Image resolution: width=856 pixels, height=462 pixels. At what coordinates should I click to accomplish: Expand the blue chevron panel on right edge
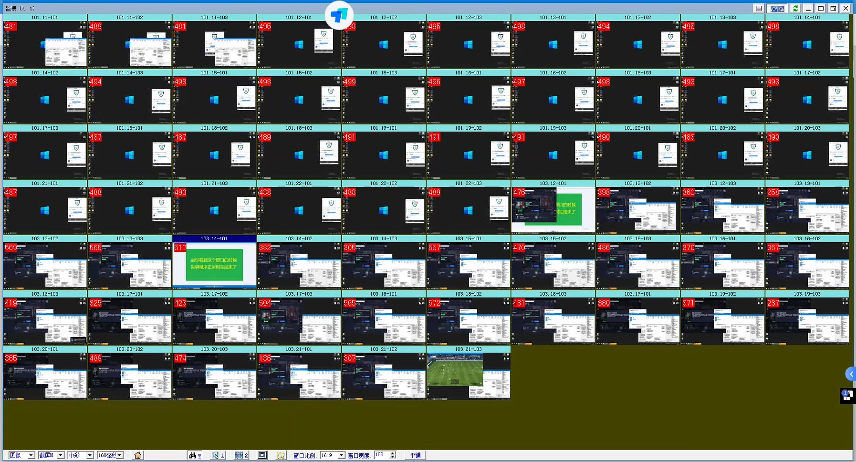click(x=852, y=374)
